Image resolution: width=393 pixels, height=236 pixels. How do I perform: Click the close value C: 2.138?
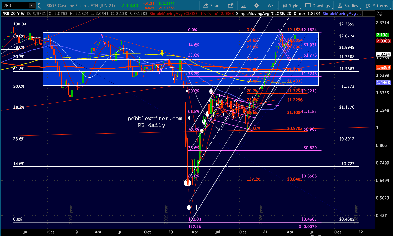pyautogui.click(x=118, y=14)
